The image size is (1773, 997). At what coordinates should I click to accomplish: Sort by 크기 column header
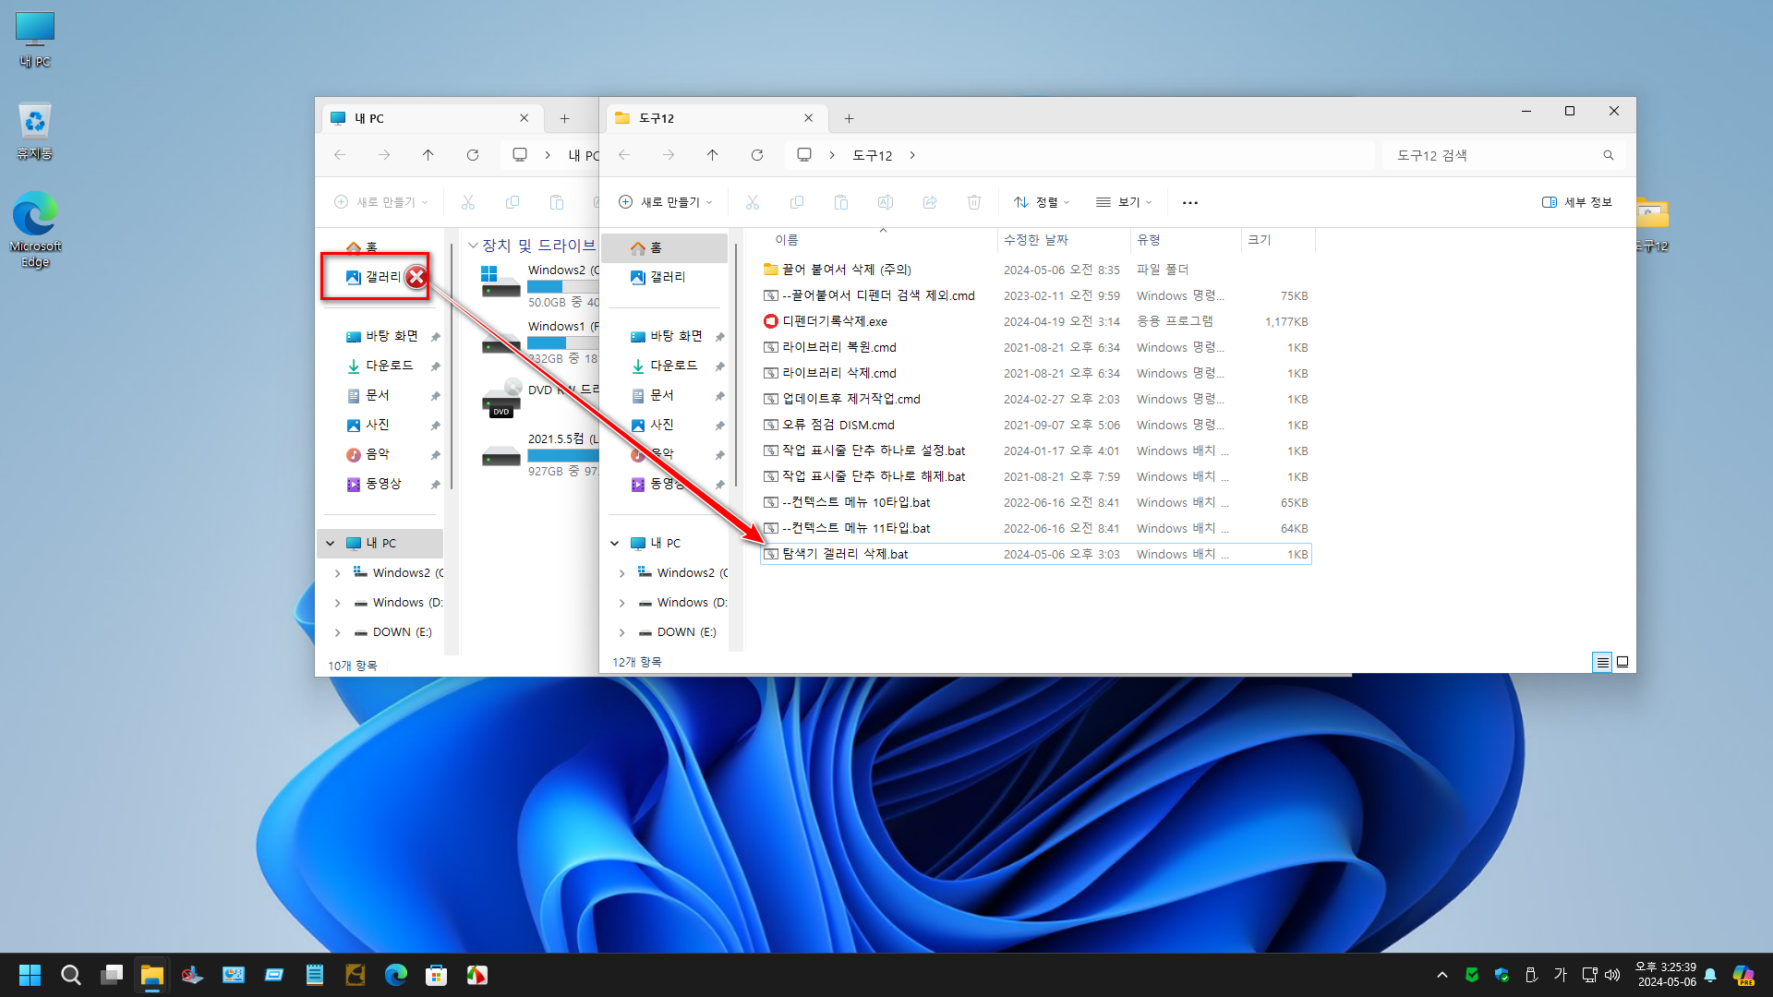(1260, 240)
